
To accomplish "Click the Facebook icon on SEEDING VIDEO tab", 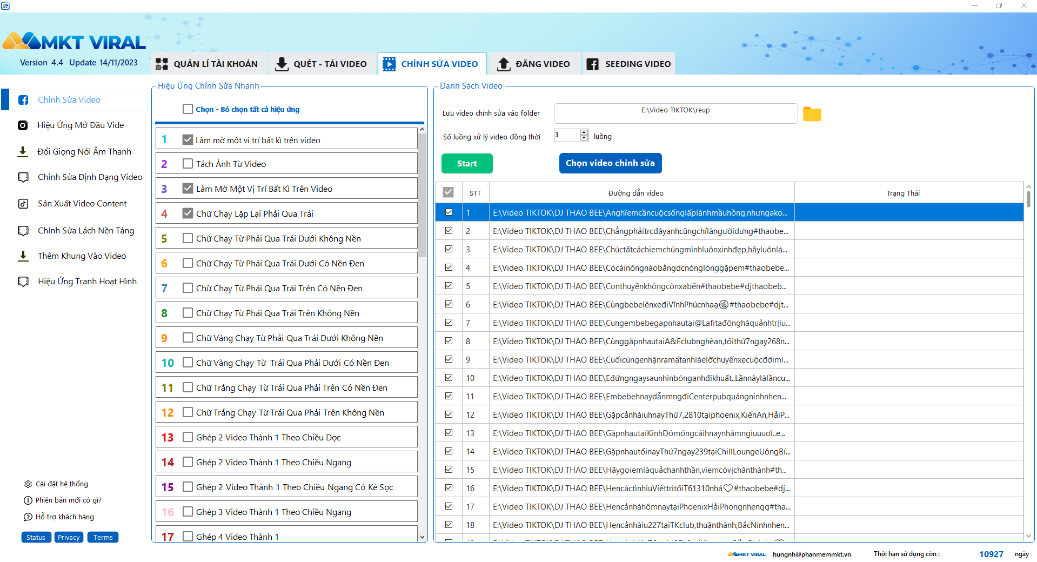I will pos(593,64).
